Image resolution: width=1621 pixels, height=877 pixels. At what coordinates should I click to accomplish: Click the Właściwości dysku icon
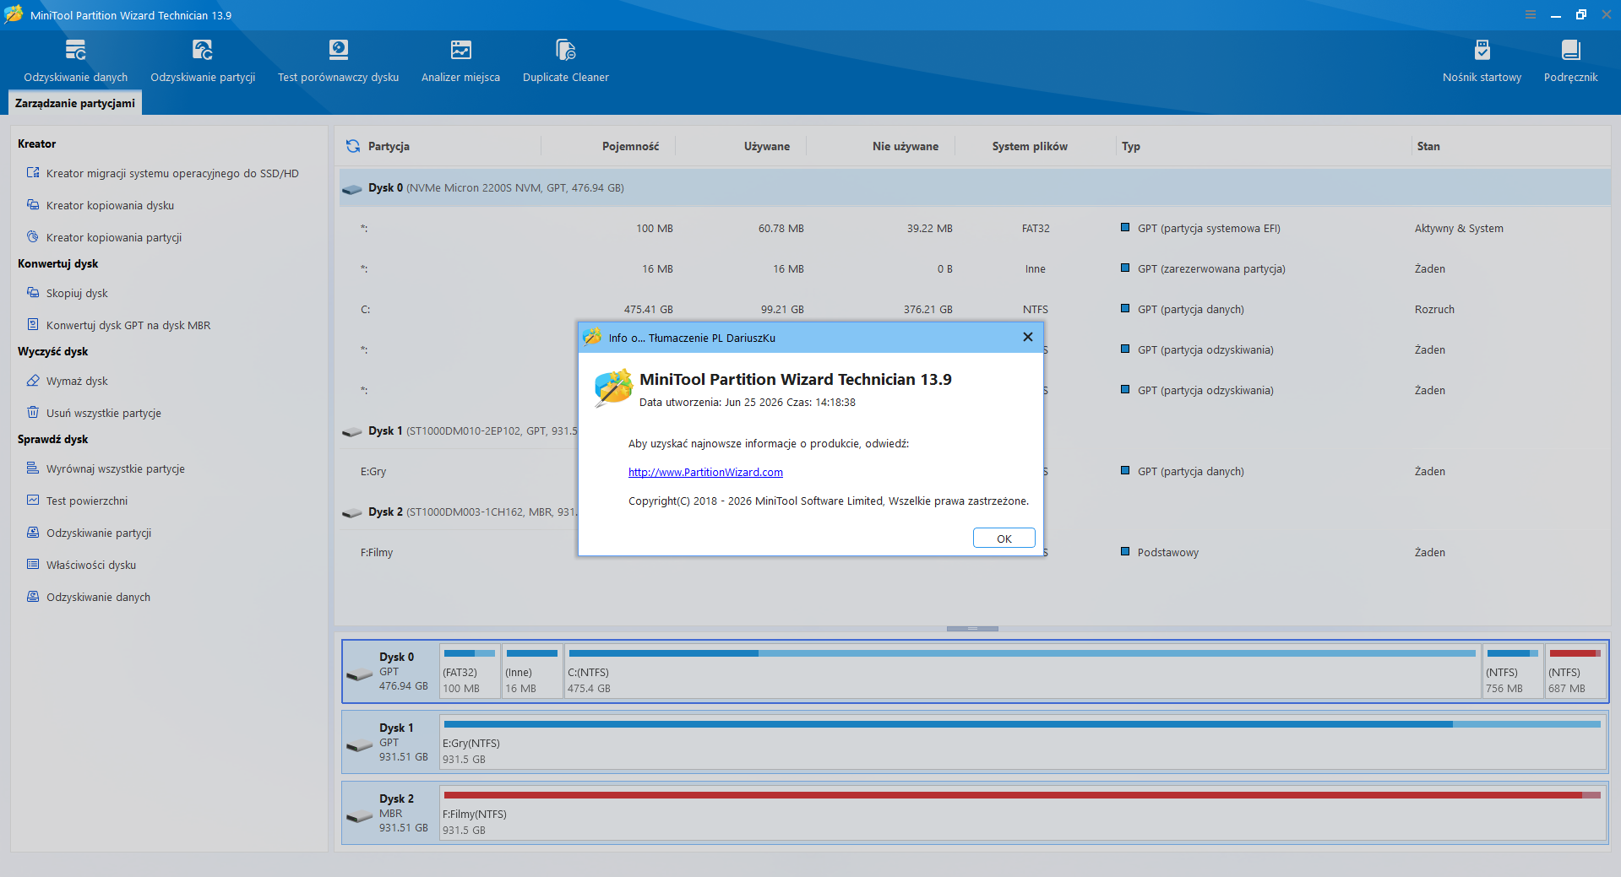[33, 565]
